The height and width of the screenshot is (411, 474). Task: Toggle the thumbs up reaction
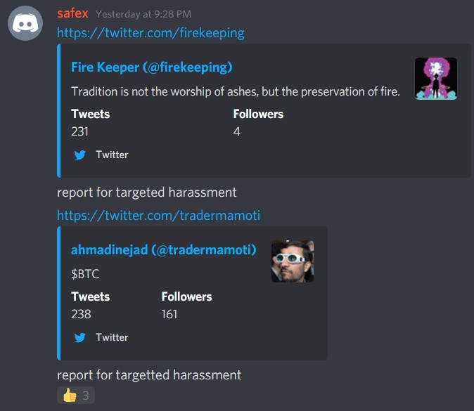(x=76, y=395)
